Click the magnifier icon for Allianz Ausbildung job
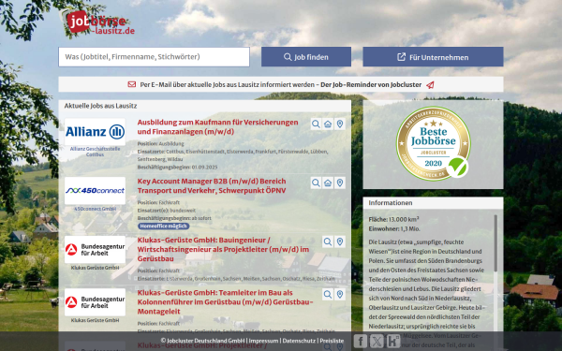 (x=316, y=124)
